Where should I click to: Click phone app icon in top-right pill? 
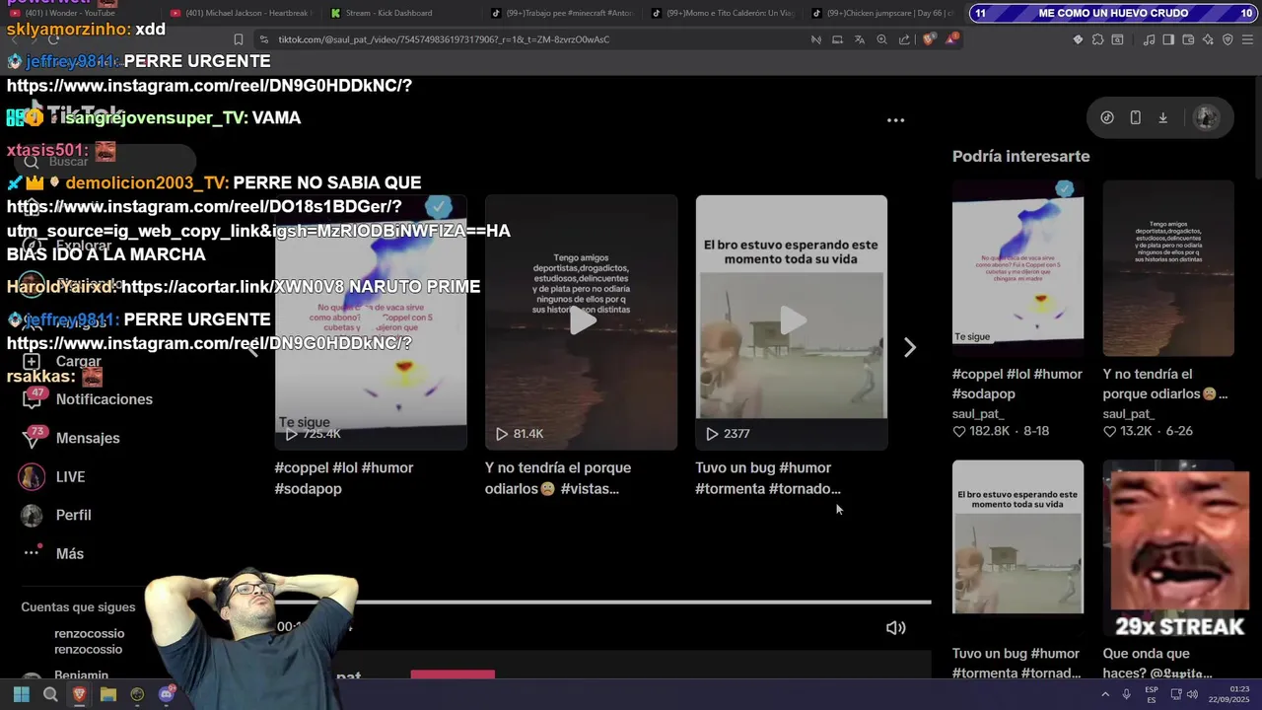click(1135, 117)
